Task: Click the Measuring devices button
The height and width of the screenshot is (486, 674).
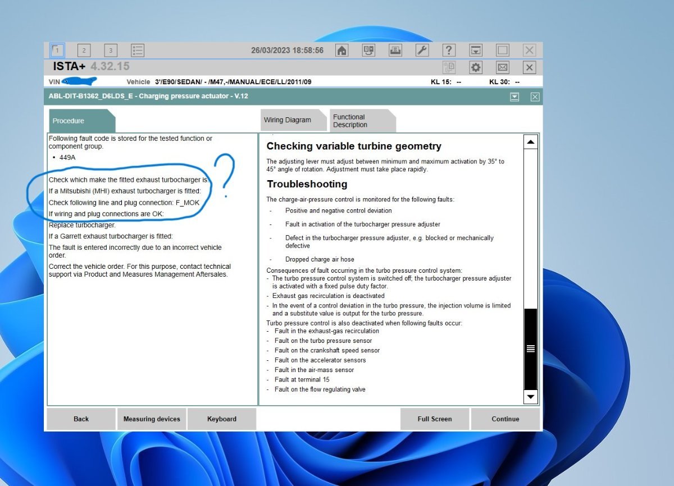Action: 152,419
